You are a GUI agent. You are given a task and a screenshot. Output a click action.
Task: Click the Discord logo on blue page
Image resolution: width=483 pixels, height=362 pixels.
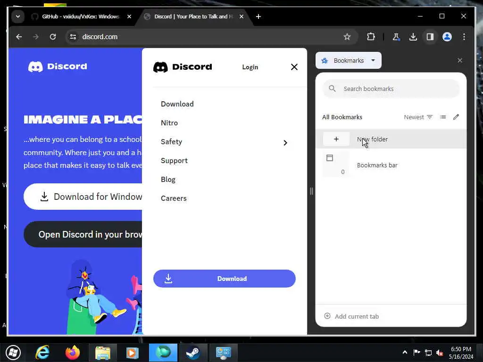pos(58,66)
